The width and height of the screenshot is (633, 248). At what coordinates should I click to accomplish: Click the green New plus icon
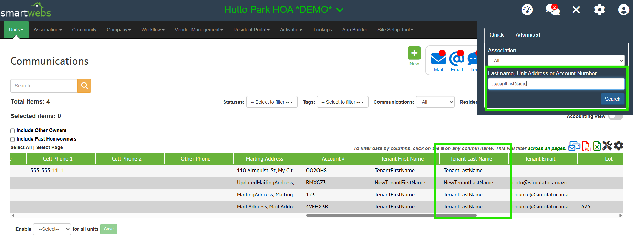(x=414, y=53)
